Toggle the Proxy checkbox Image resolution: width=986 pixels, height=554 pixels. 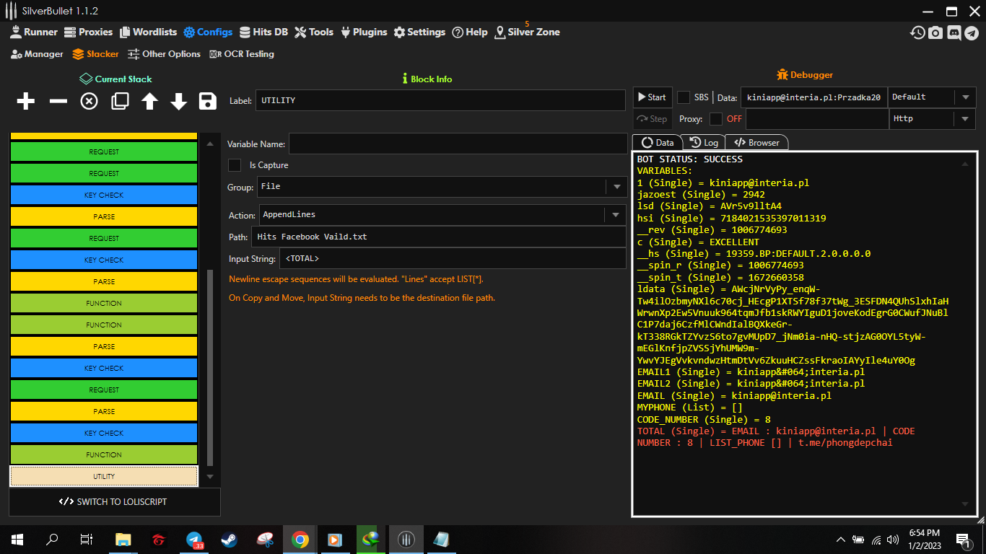pos(716,119)
